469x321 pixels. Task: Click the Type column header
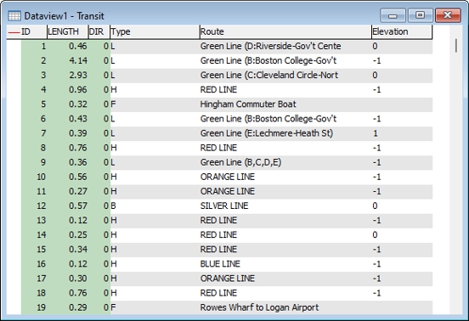coord(155,31)
